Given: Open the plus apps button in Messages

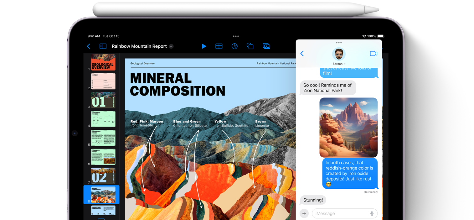Looking at the screenshot, I should tap(304, 213).
